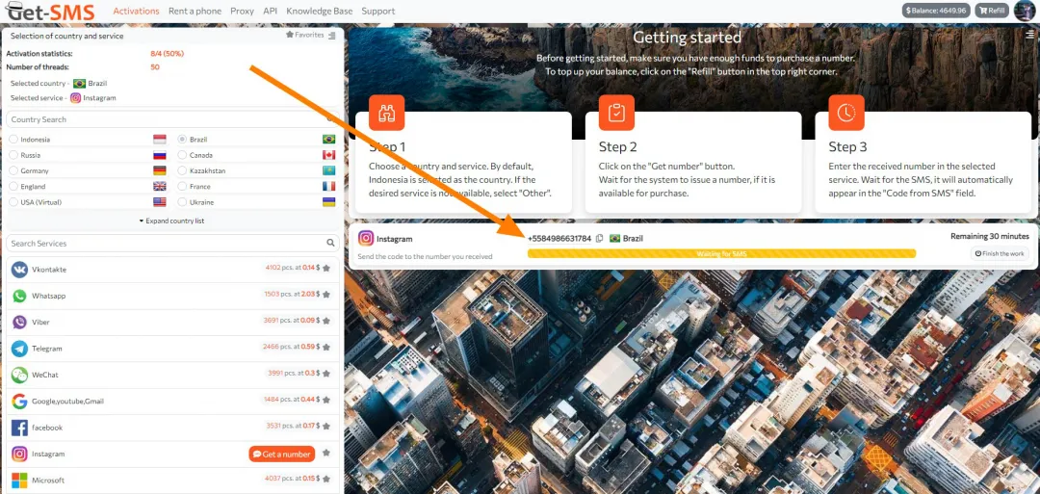Image resolution: width=1040 pixels, height=494 pixels.
Task: Click the facebook service icon
Action: 19,428
